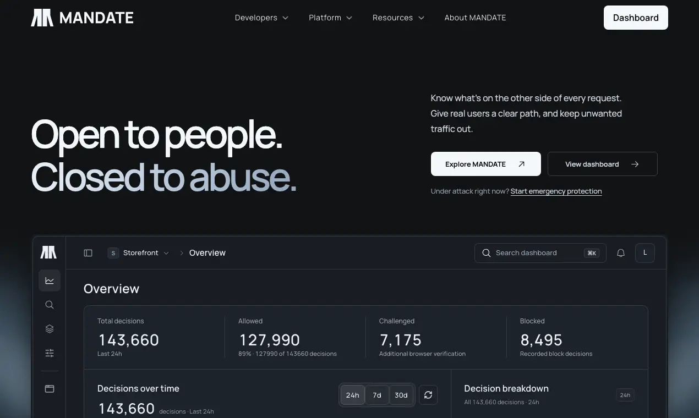
Task: Click the ⌘K shortcut badge in search
Action: [592, 253]
